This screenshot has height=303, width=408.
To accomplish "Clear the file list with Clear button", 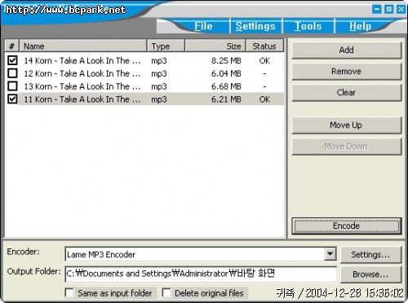I will tap(347, 93).
